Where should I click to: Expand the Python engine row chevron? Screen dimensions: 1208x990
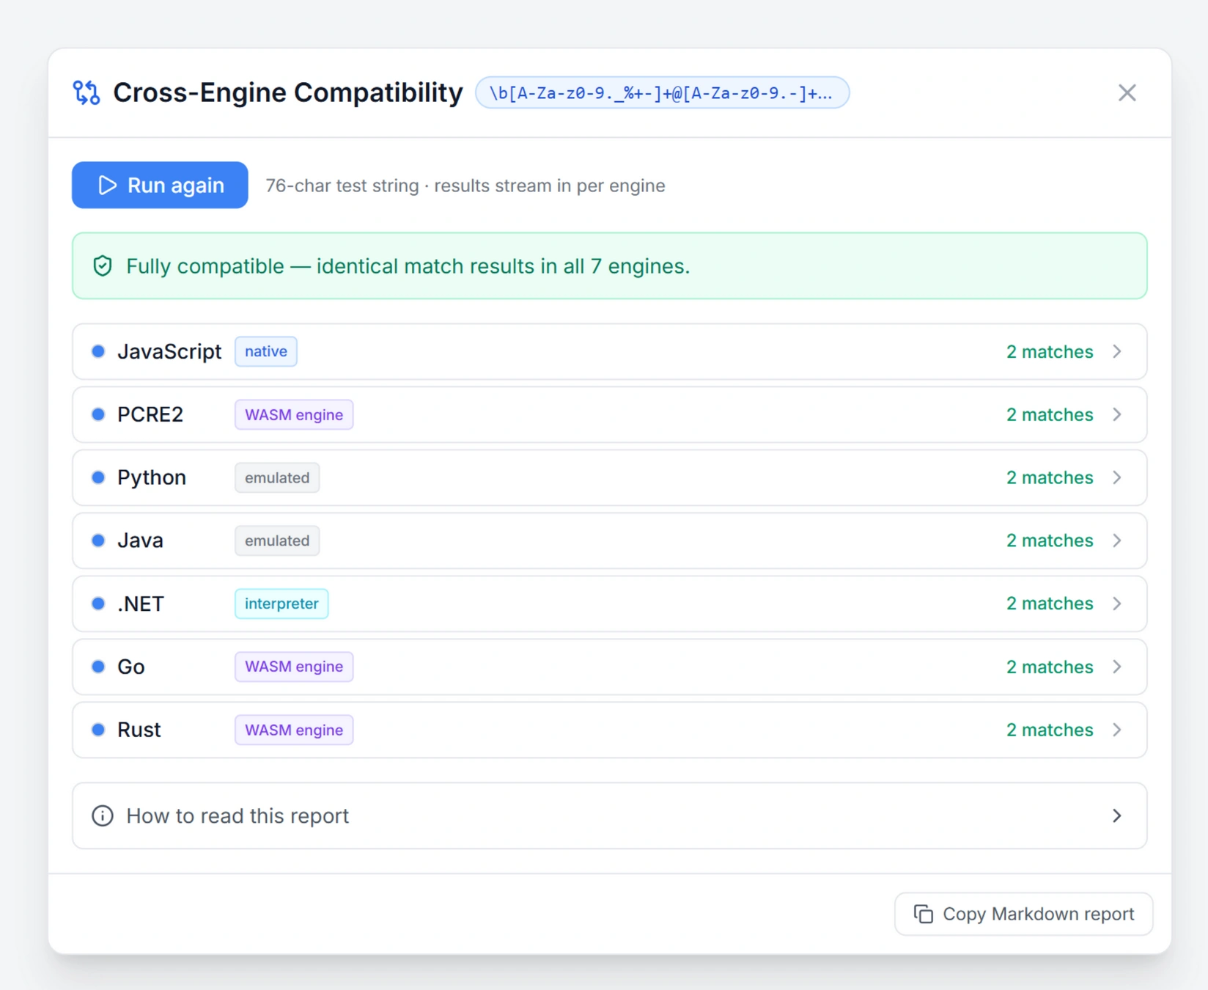tap(1117, 477)
